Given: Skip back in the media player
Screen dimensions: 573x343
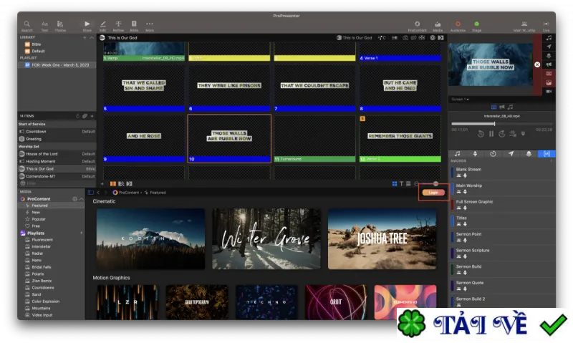Looking at the screenshot, I should [x=481, y=134].
